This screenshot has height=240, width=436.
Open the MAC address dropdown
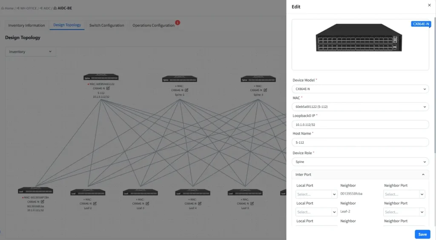pos(360,107)
